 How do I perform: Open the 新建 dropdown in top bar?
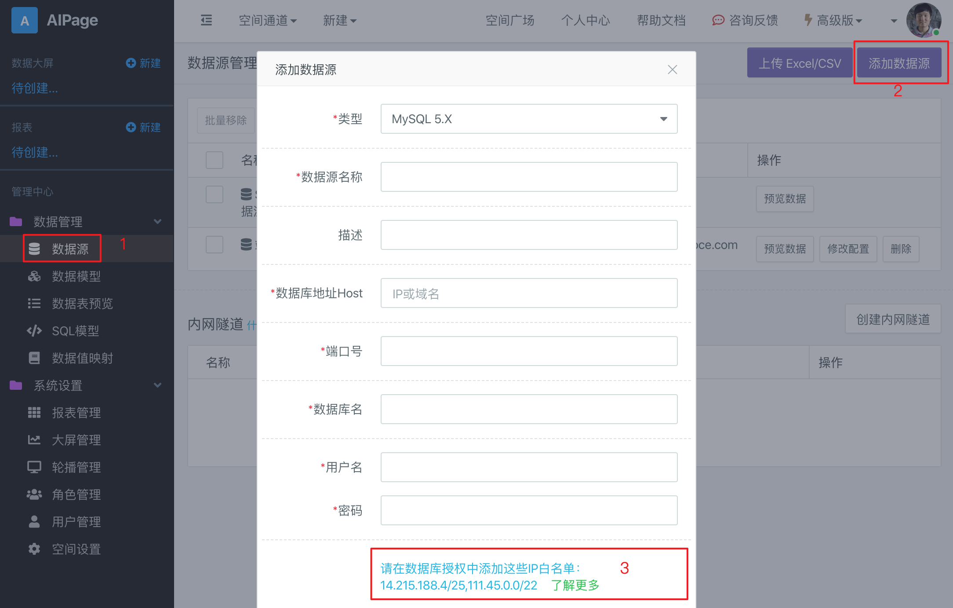tap(339, 20)
